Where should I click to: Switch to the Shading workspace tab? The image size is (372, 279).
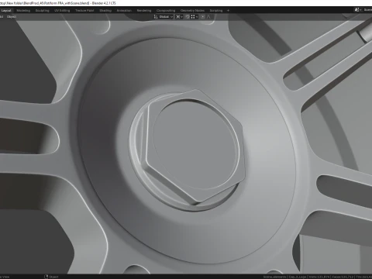[x=105, y=11]
